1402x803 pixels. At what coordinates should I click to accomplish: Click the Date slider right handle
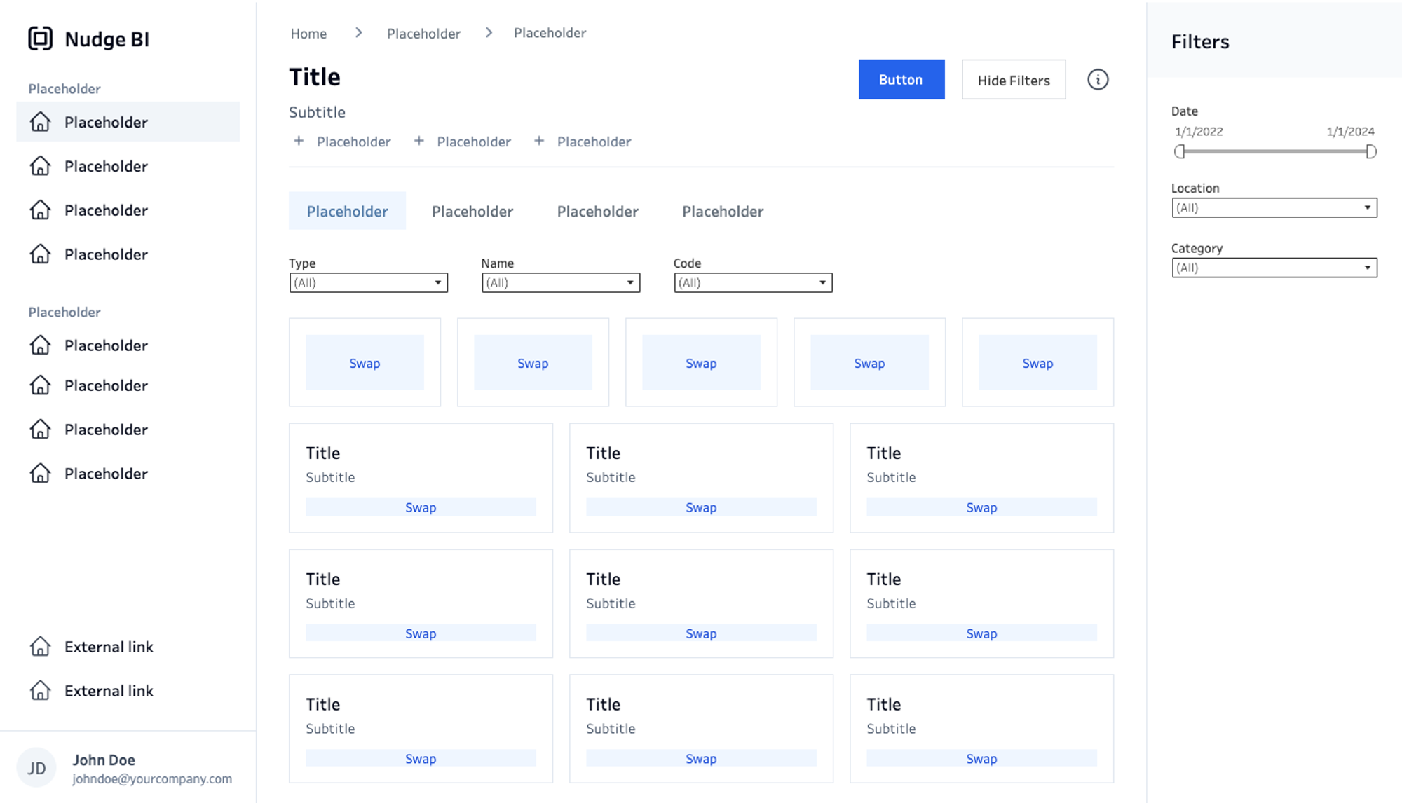[1370, 151]
